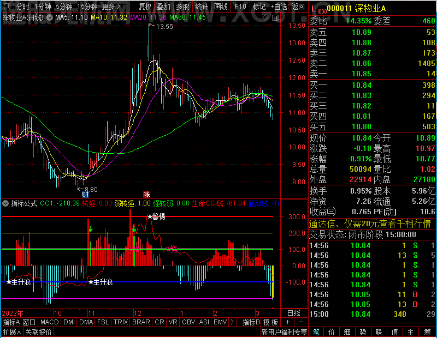The image size is (437, 338).
Task: Select the 势 trend tab
Action: pos(363,332)
